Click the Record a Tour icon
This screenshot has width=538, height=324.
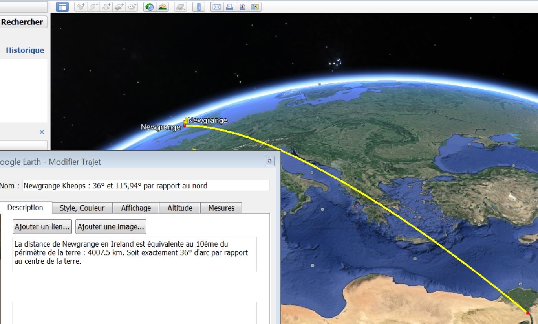point(132,7)
